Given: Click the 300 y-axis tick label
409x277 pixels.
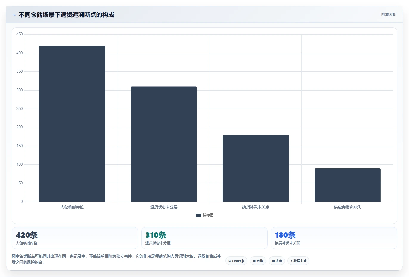Looking at the screenshot, I should pyautogui.click(x=20, y=90).
